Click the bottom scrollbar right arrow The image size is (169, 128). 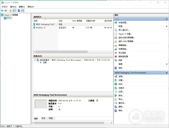click(111, 123)
